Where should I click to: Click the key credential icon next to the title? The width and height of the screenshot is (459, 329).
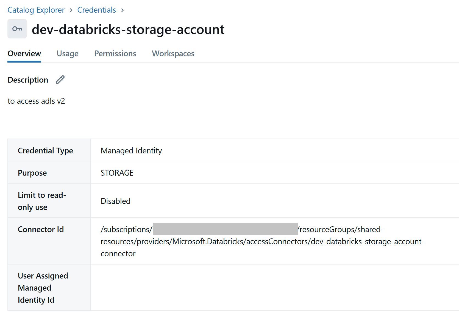point(17,28)
